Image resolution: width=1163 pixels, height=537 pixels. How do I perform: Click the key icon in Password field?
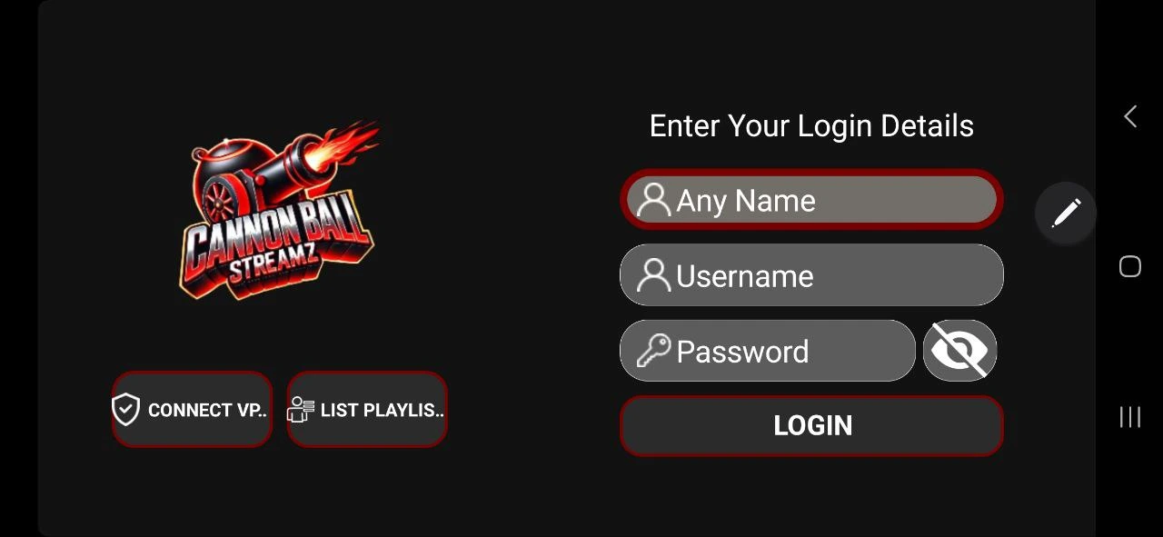click(653, 351)
